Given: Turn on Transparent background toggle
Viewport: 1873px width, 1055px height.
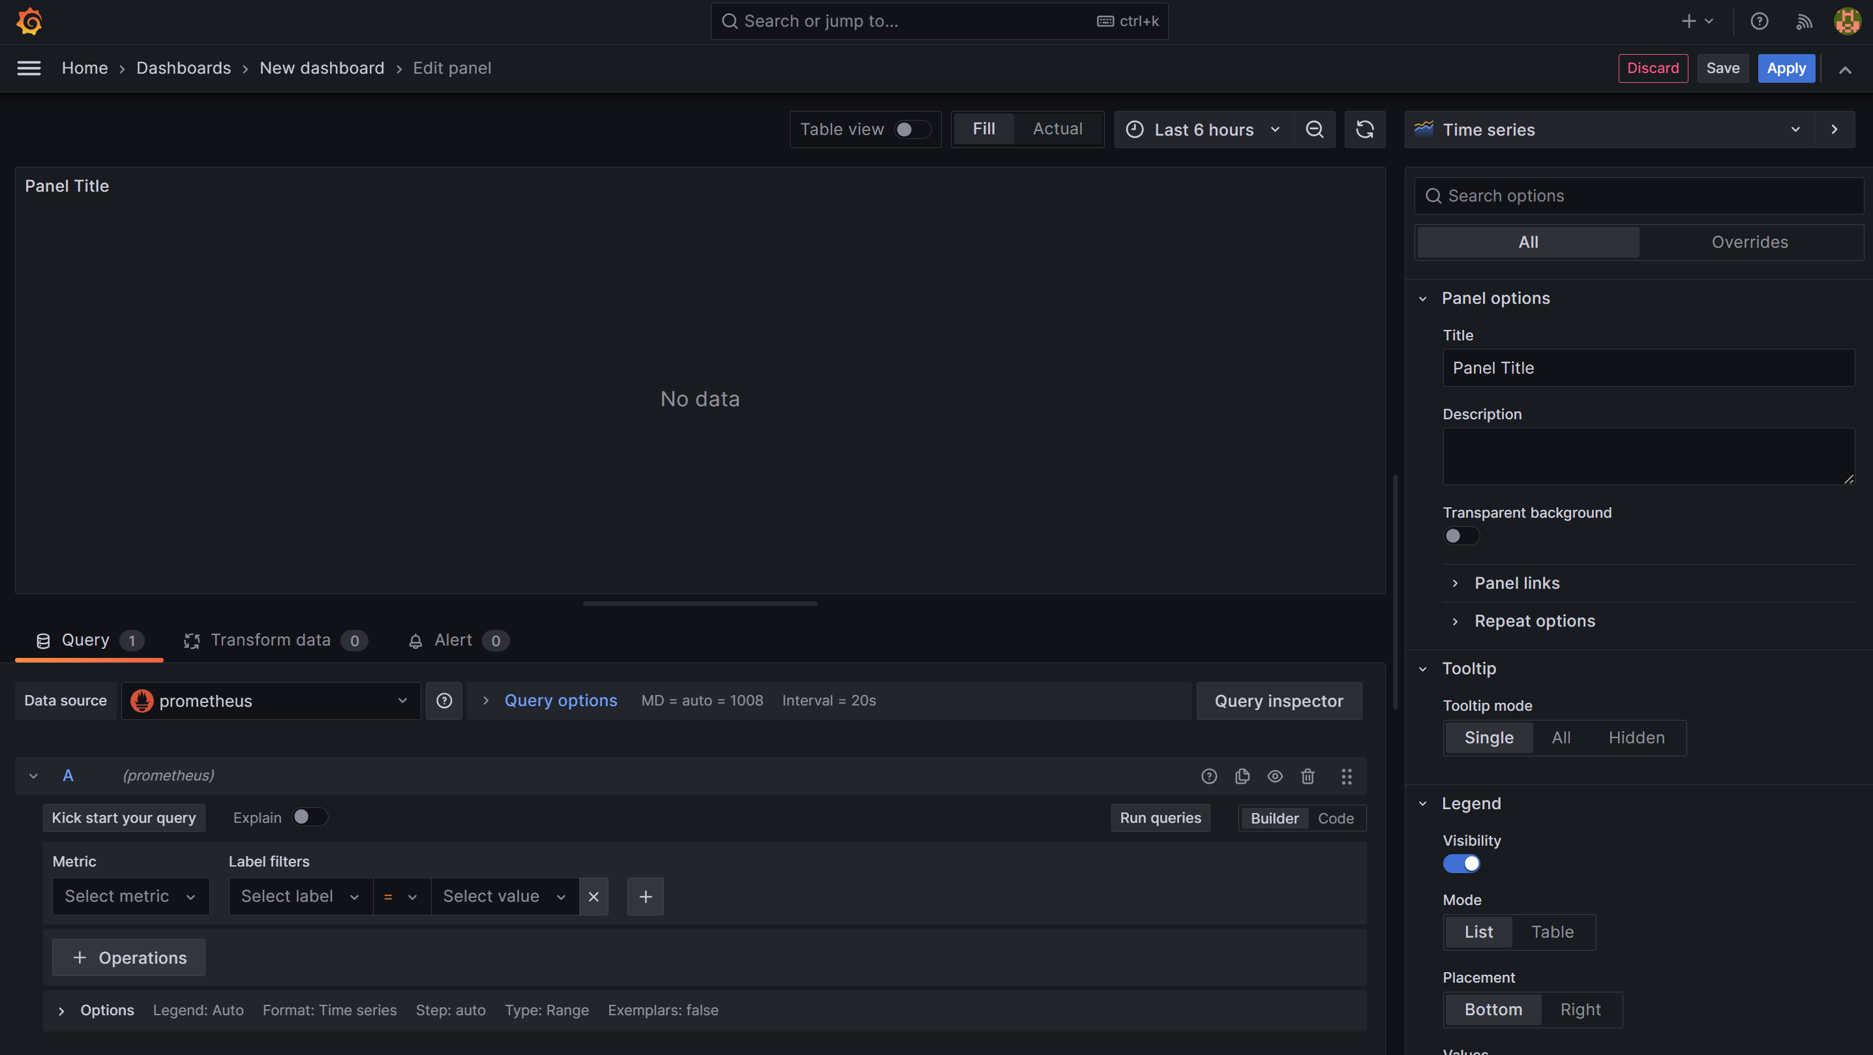Looking at the screenshot, I should coord(1460,536).
